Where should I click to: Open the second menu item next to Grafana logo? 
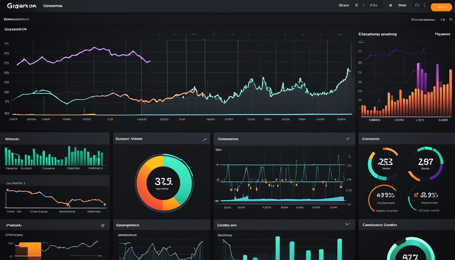tap(52, 6)
